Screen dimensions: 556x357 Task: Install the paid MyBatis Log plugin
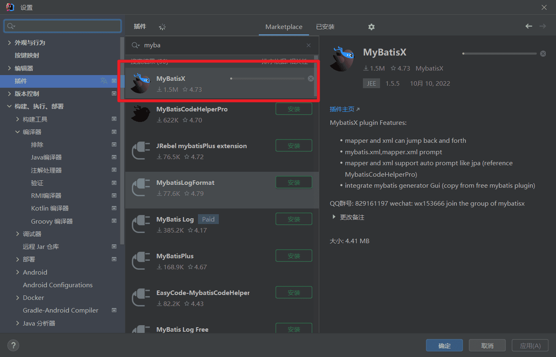pos(294,219)
